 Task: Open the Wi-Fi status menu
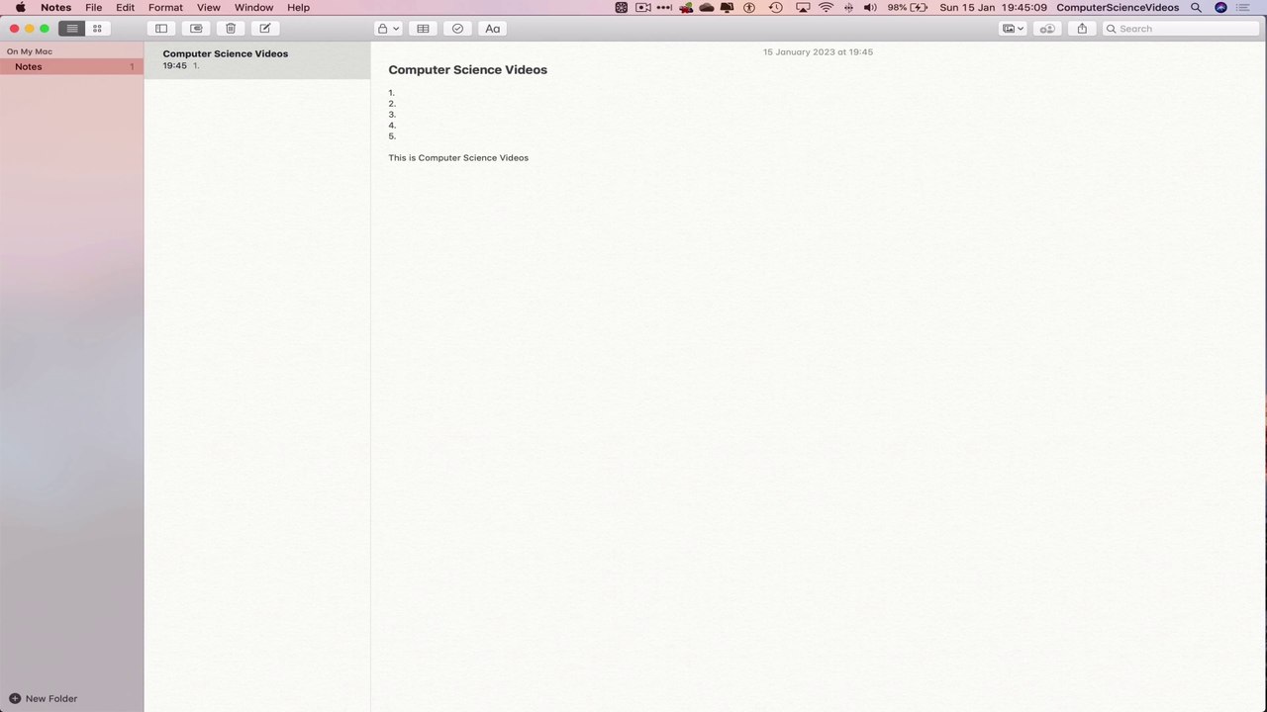pyautogui.click(x=826, y=7)
